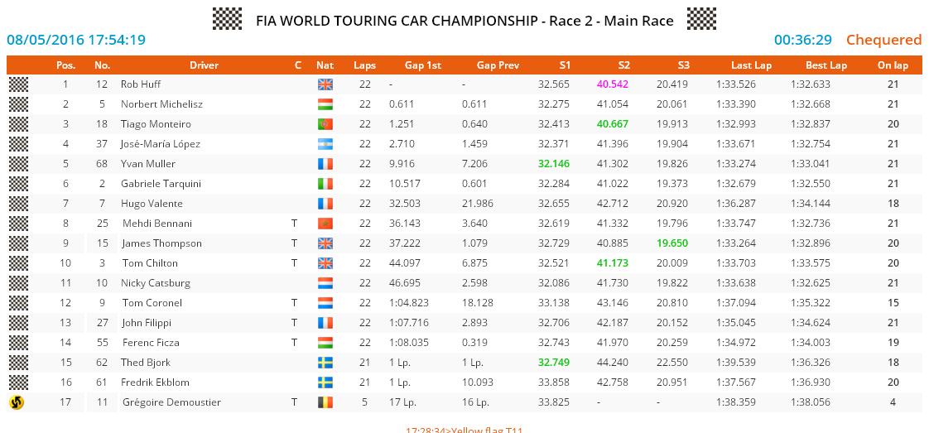Click the French flag in Yvan Muller's row

(325, 164)
